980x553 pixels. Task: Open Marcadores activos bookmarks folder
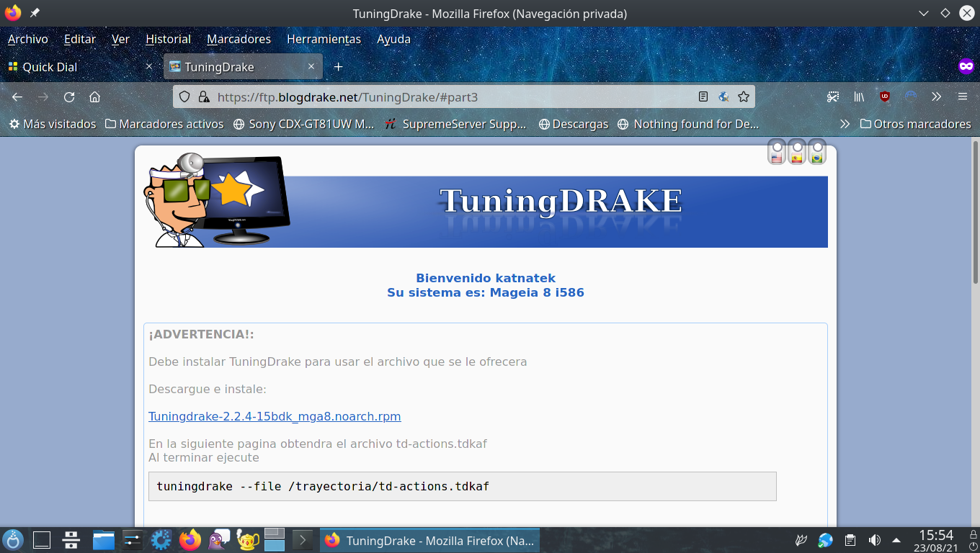pos(164,124)
